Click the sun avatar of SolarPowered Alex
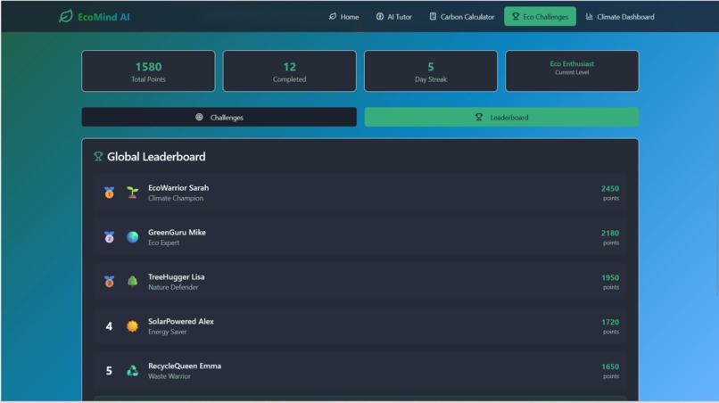The height and width of the screenshot is (403, 719). pos(133,325)
